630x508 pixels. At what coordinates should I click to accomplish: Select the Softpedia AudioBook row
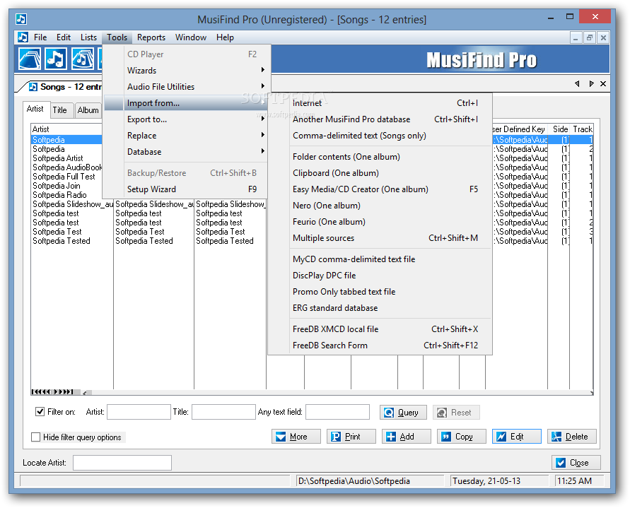[66, 167]
